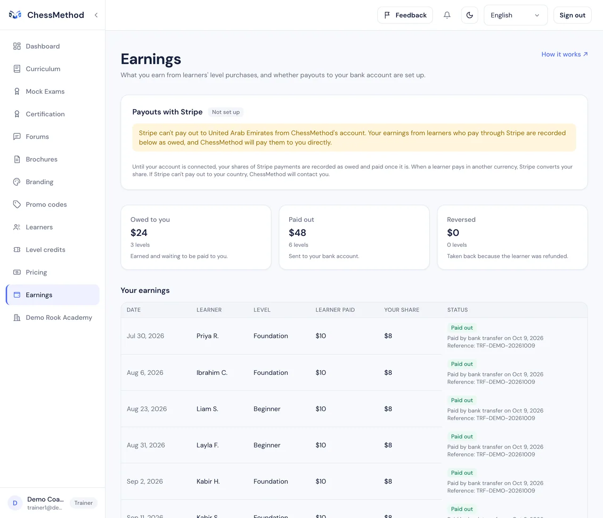Click the Dashboard grid icon
This screenshot has height=518, width=603.
(17, 46)
